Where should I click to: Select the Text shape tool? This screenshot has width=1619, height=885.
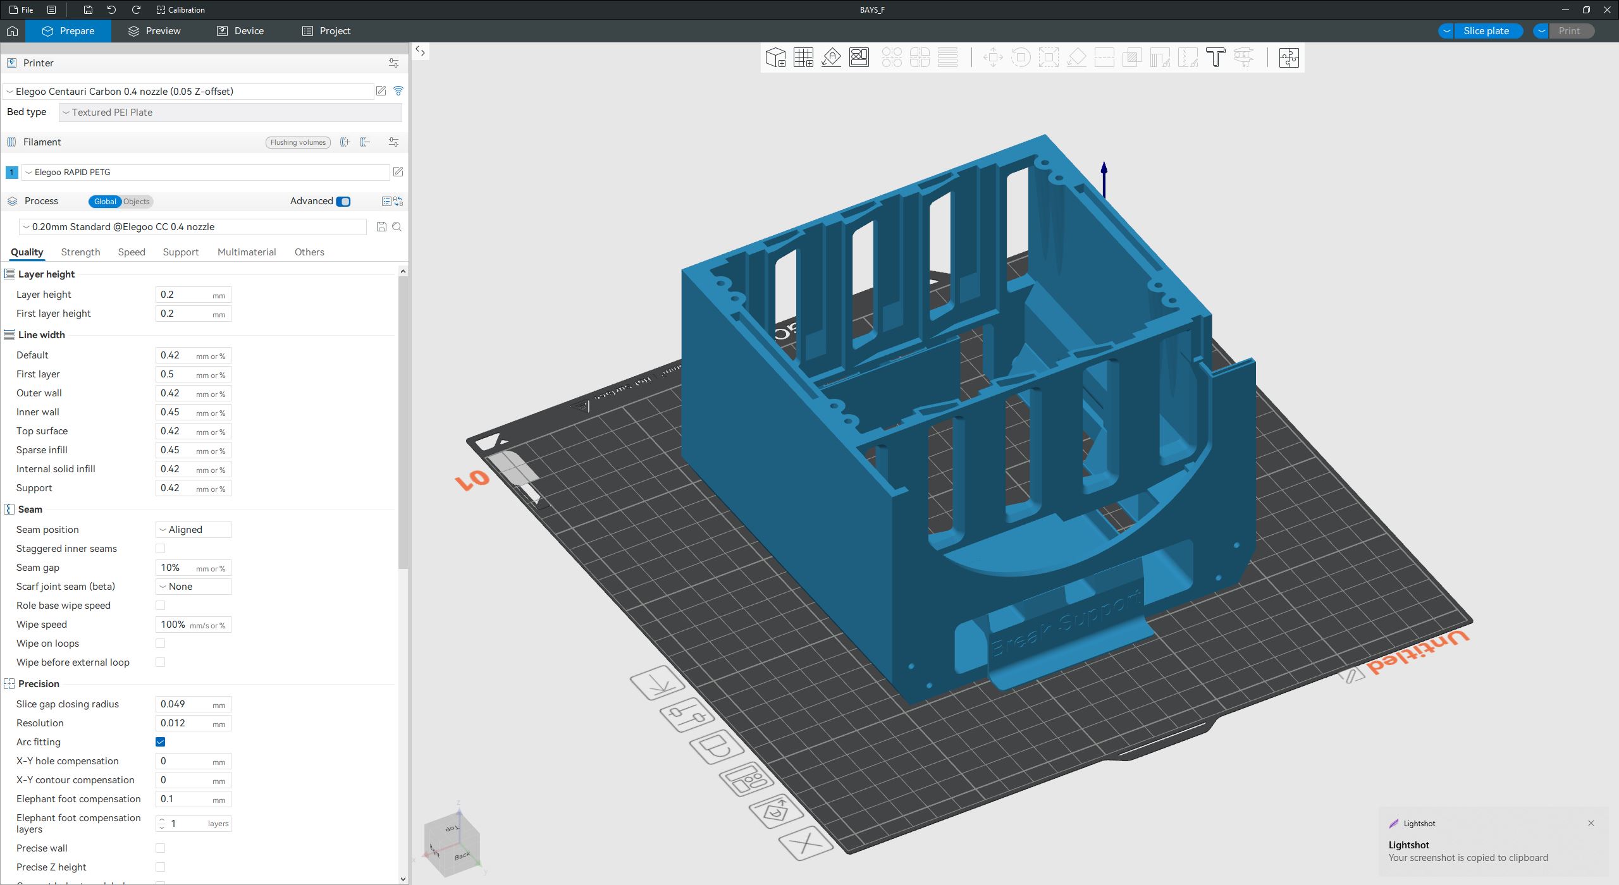(x=1215, y=58)
